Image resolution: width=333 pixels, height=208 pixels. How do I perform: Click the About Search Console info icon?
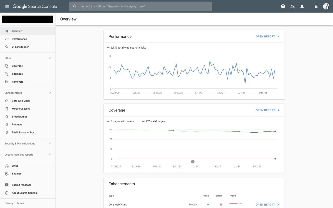(x=7, y=193)
